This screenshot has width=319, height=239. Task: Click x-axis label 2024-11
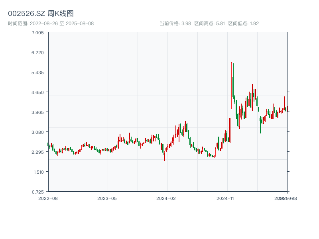pos(225,198)
